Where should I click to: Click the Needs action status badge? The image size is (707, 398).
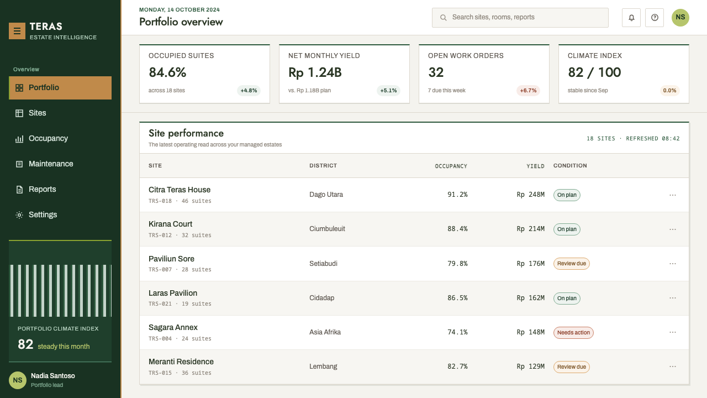point(573,333)
